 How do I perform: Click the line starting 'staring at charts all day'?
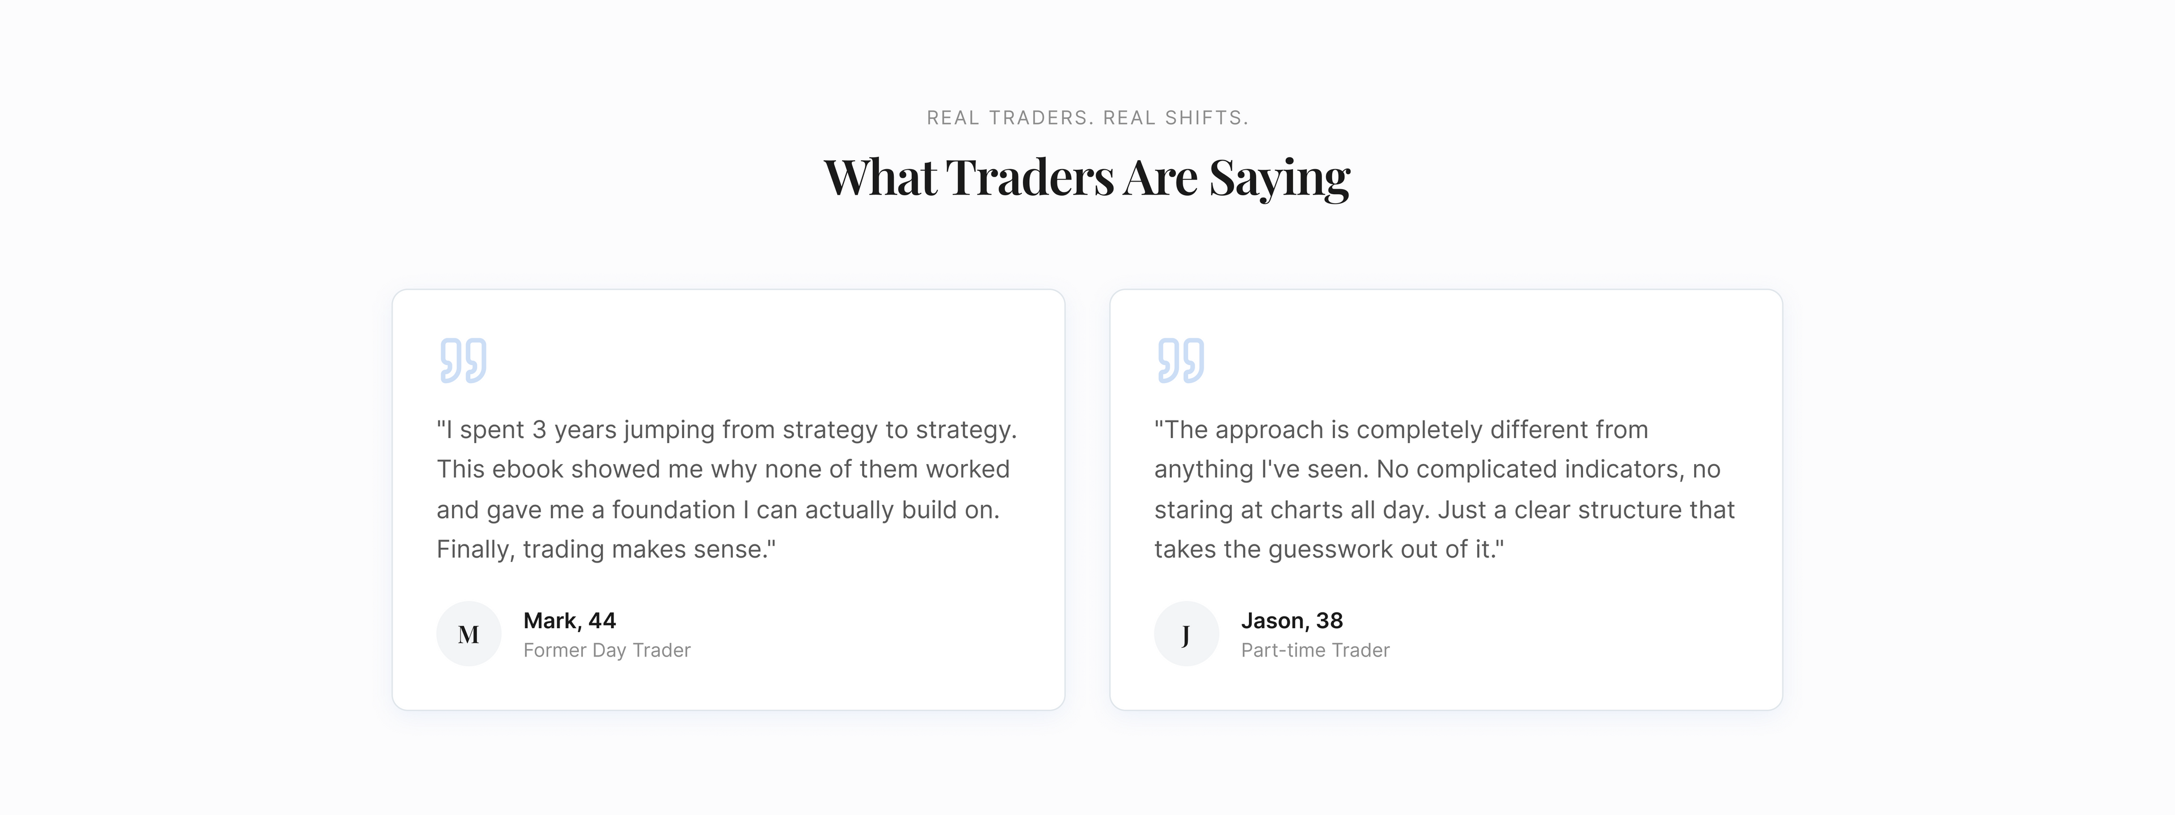pos(1444,511)
